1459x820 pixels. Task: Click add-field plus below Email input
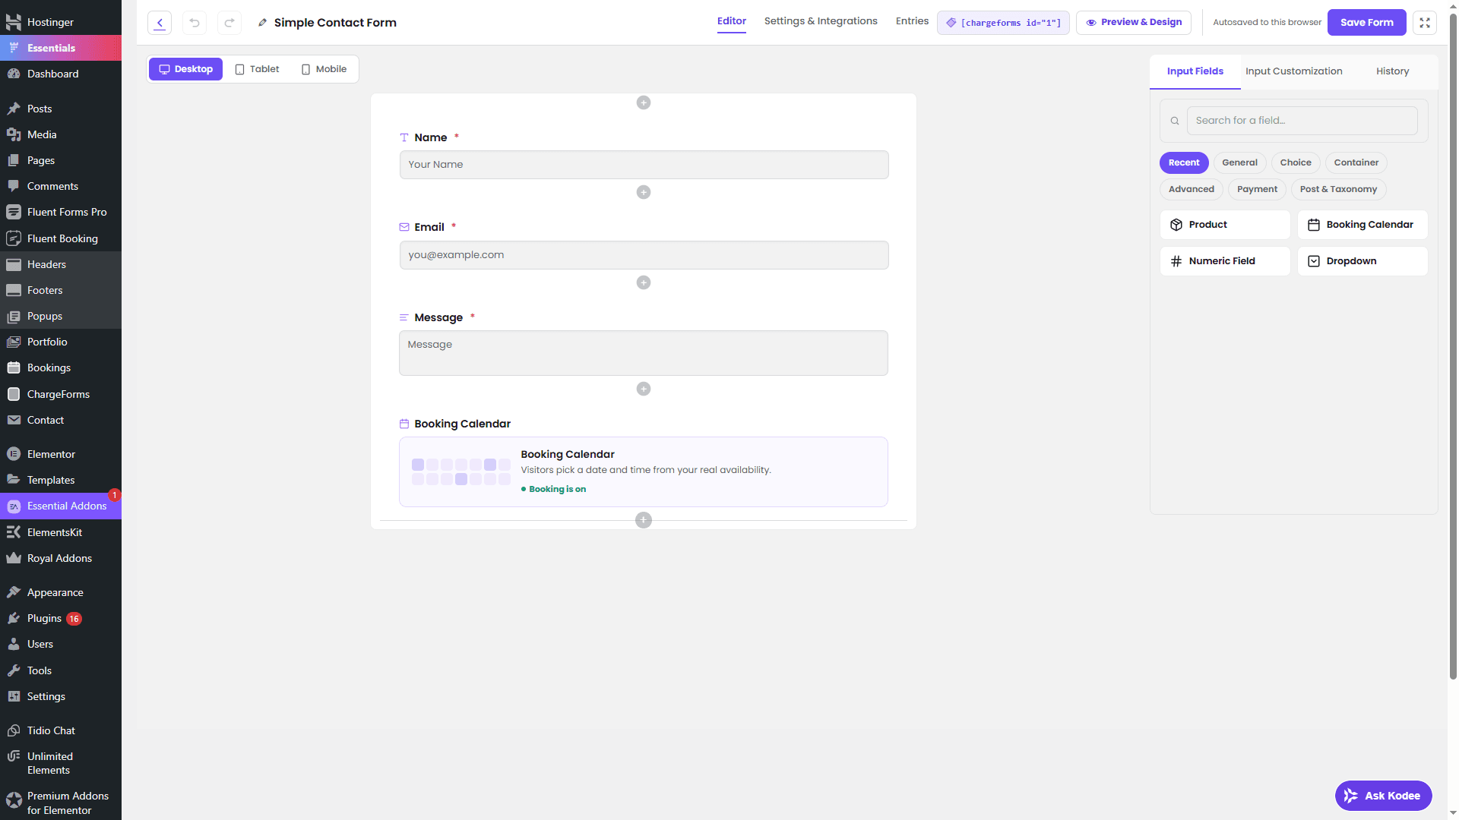pos(644,282)
